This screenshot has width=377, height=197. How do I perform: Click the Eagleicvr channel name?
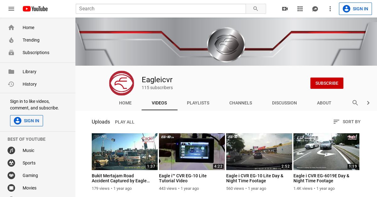point(157,80)
